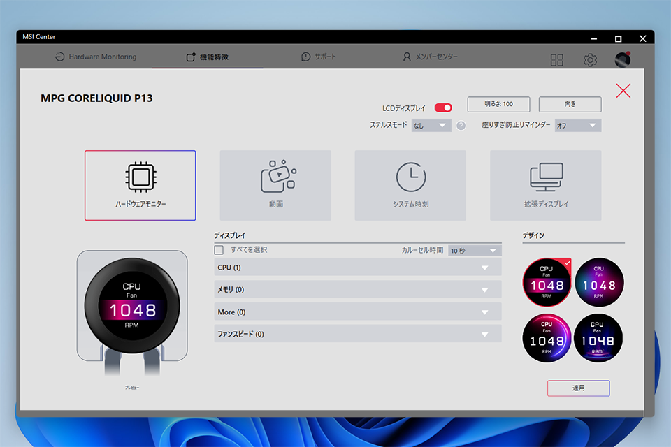Toggle the LCDディスプレイ switch
Viewport: 671px width, 447px height.
[x=443, y=108]
